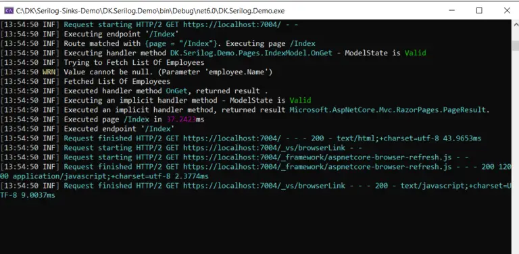
Task: Click the title bar path text
Action: pyautogui.click(x=150, y=11)
